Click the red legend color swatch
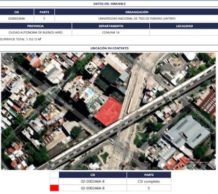 [x=55, y=188]
